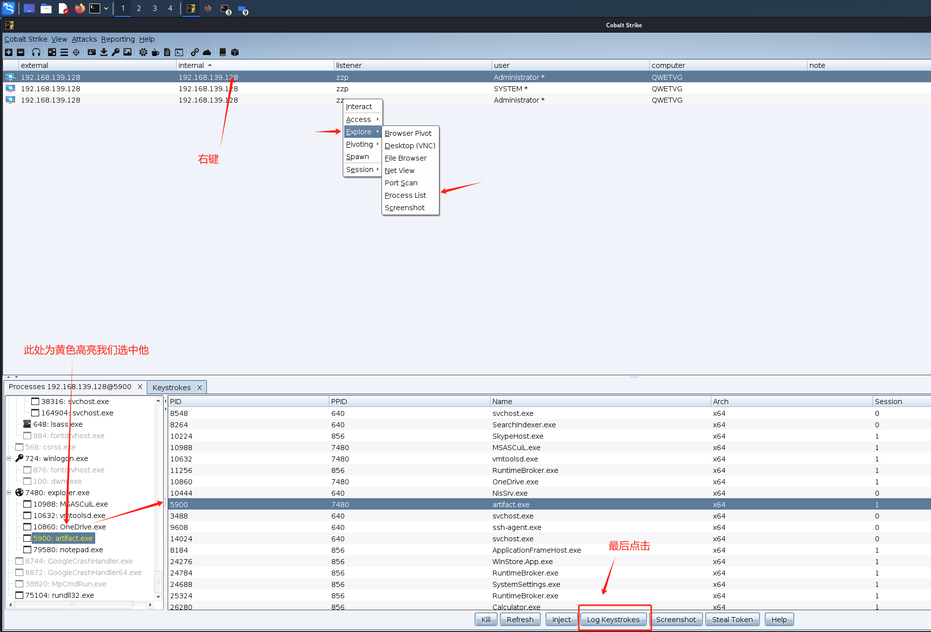The width and height of the screenshot is (931, 632).
Task: Open the Cobalt Strike menu
Action: (x=26, y=39)
